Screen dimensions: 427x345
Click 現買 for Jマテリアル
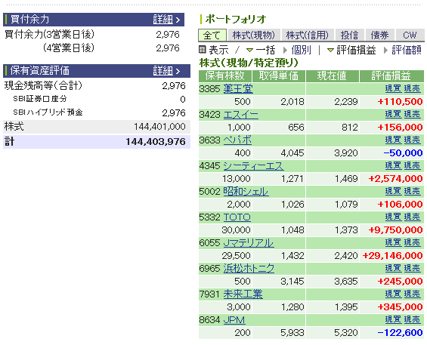[x=393, y=242]
